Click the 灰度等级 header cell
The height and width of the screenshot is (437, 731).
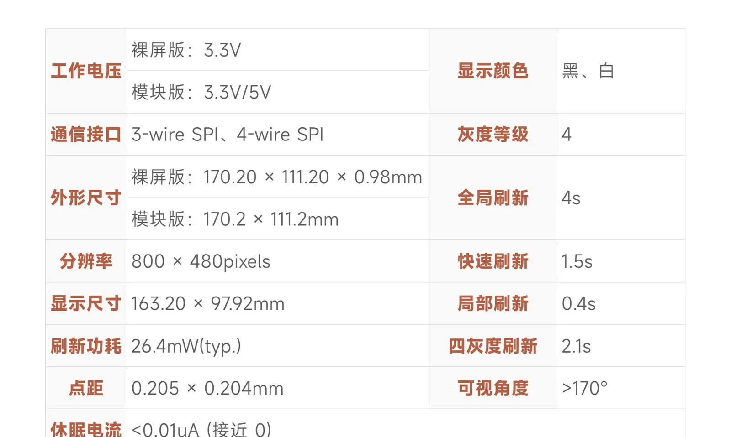tap(493, 135)
